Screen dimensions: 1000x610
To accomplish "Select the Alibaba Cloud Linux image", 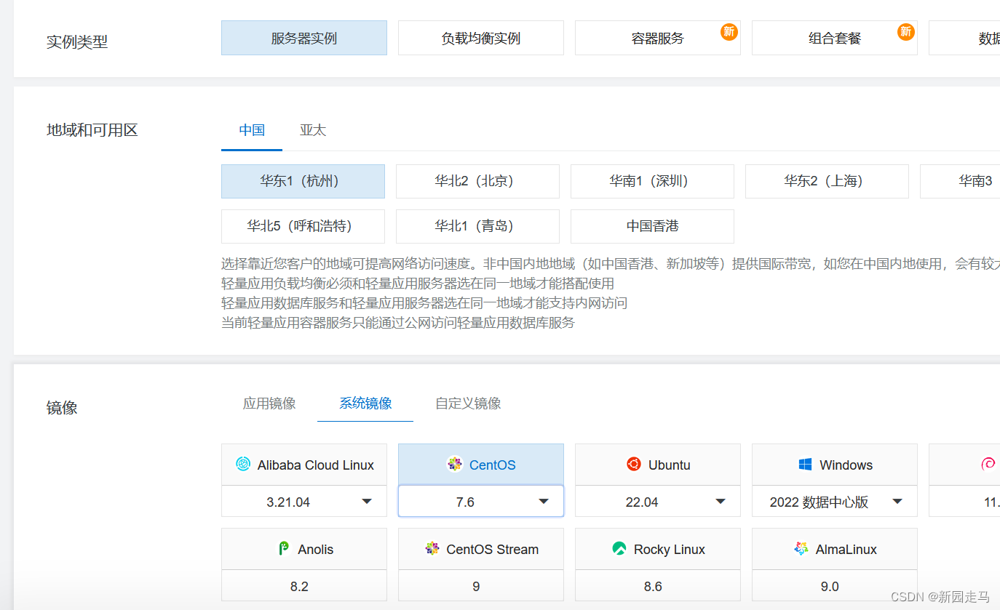I will click(304, 465).
